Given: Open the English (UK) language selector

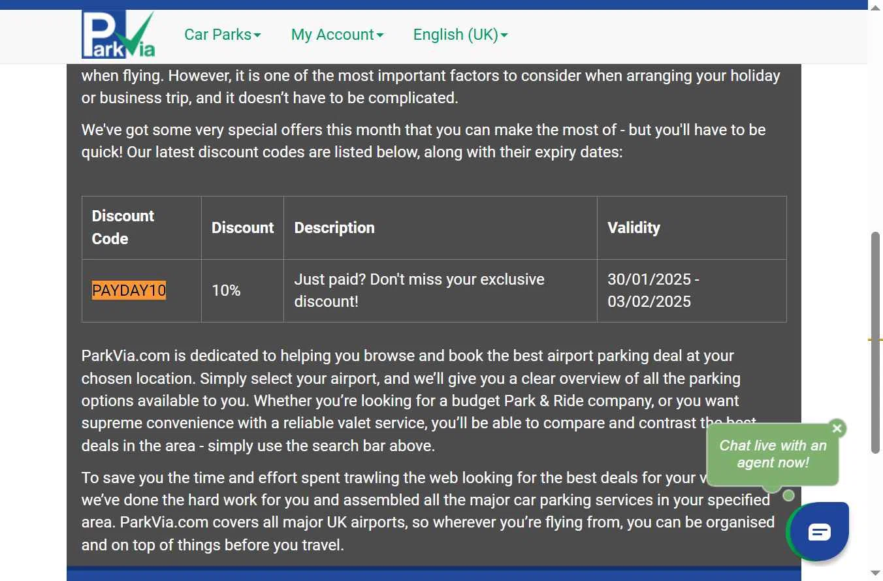Looking at the screenshot, I should coord(460,35).
